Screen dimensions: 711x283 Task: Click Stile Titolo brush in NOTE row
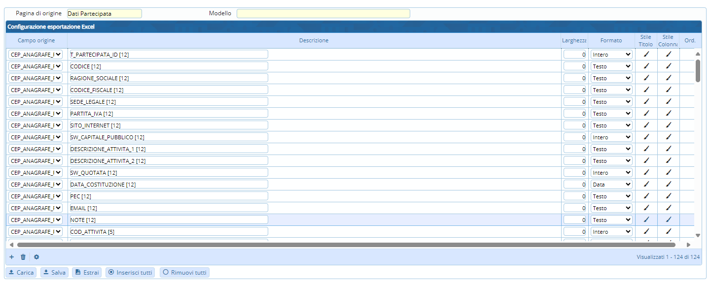click(x=646, y=220)
